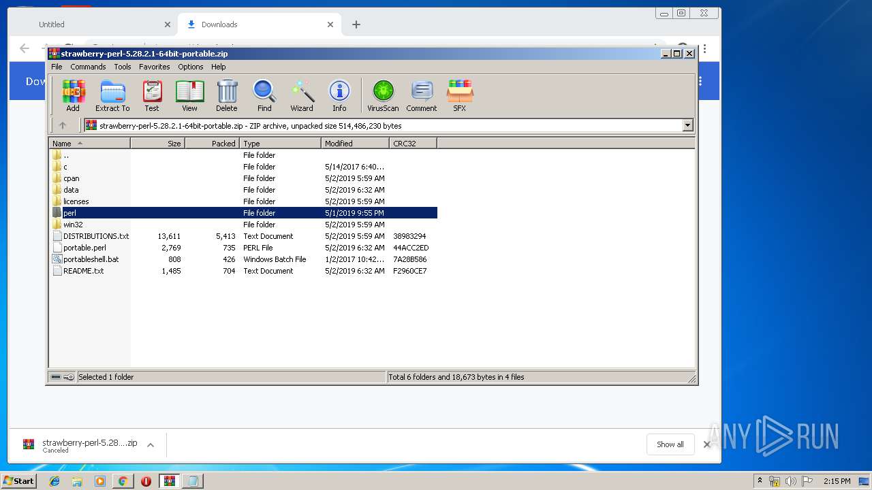Image resolution: width=872 pixels, height=490 pixels.
Task: Open the Favorites menu
Action: (155, 67)
